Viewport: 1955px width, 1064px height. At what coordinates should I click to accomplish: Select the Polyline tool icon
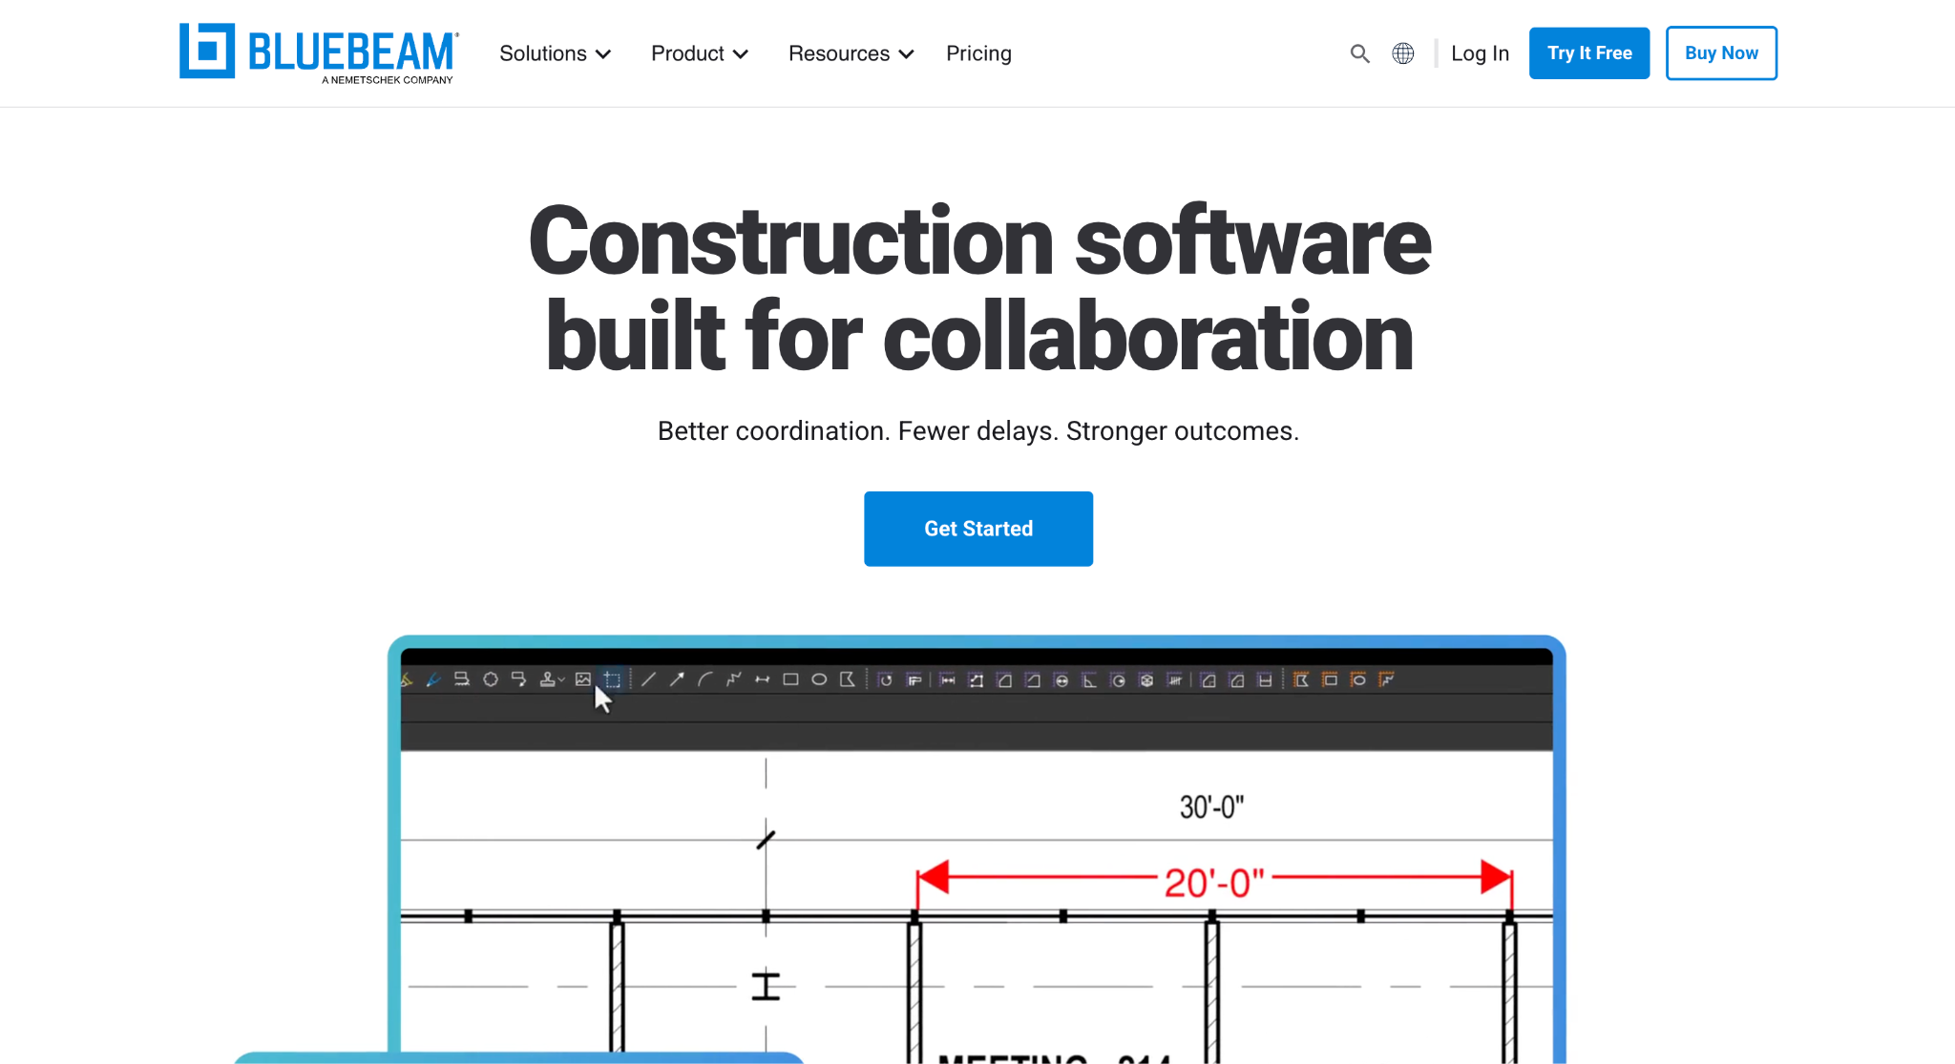point(734,679)
